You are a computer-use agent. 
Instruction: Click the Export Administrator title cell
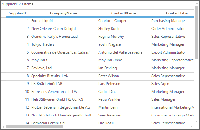pos(172,53)
